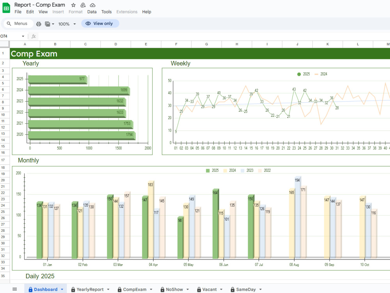The image size is (390, 293).
Task: Open the name box dropdown arrow
Action: [x=23, y=36]
